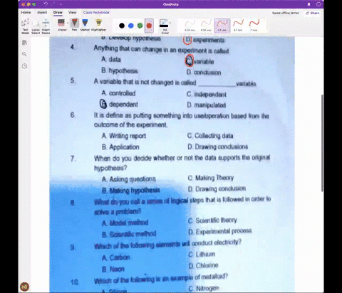Open the Ink Color dropdown
Screen dimensions: 342x293
pyautogui.click(x=165, y=26)
